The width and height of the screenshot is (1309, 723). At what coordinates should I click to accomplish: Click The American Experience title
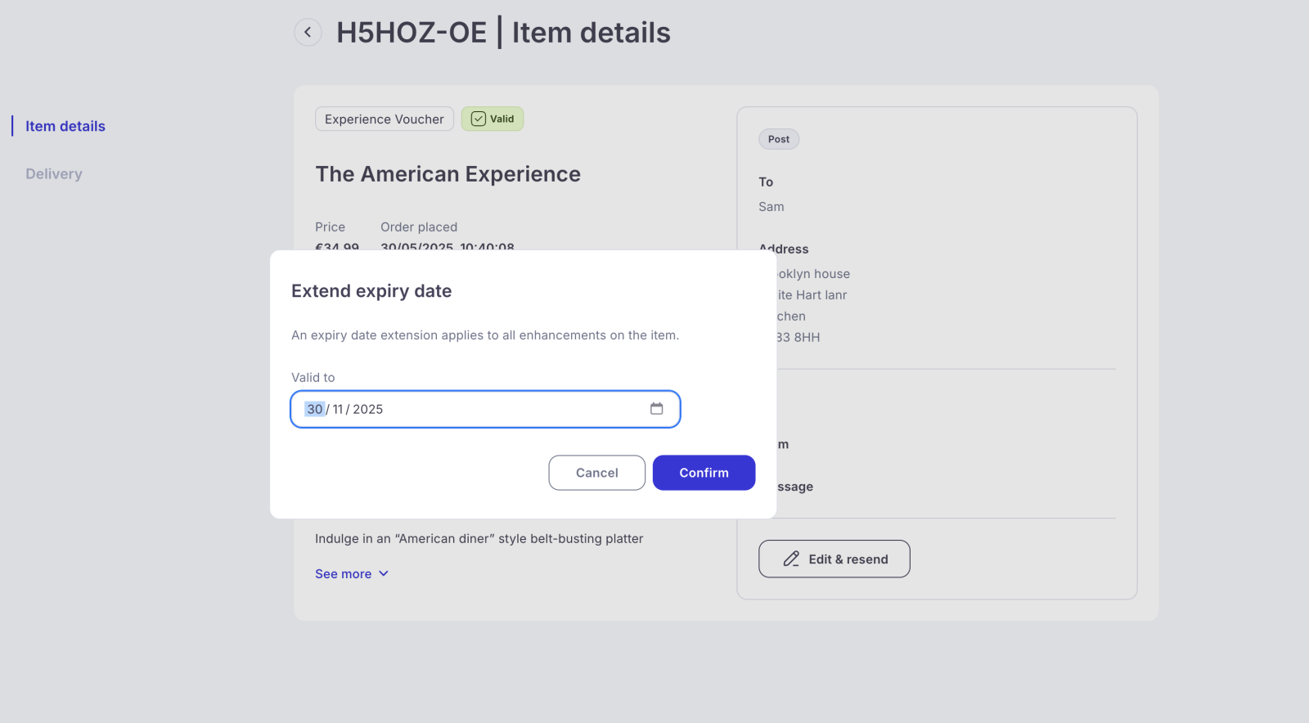pyautogui.click(x=448, y=174)
